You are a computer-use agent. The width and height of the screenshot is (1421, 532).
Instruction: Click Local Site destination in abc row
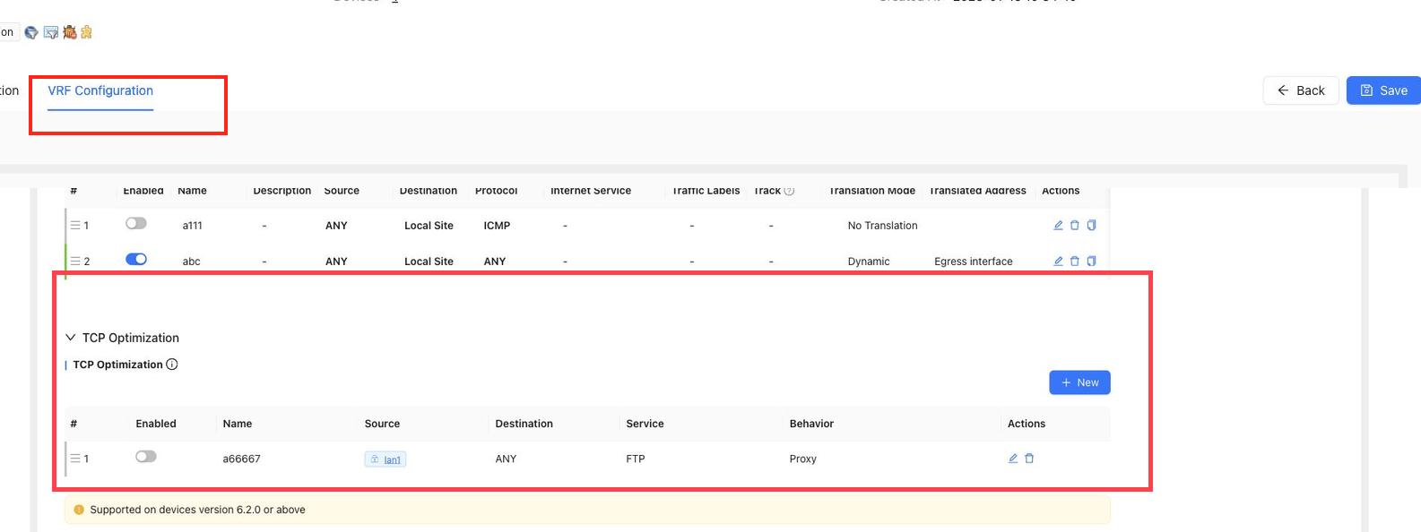(x=429, y=262)
